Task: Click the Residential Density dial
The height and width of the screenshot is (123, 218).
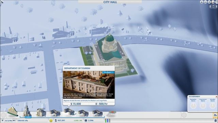Action: coord(193,106)
